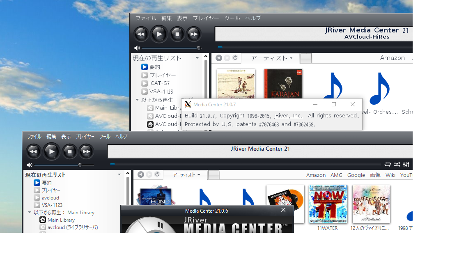Click Amazon link in the lower window

tap(316, 175)
